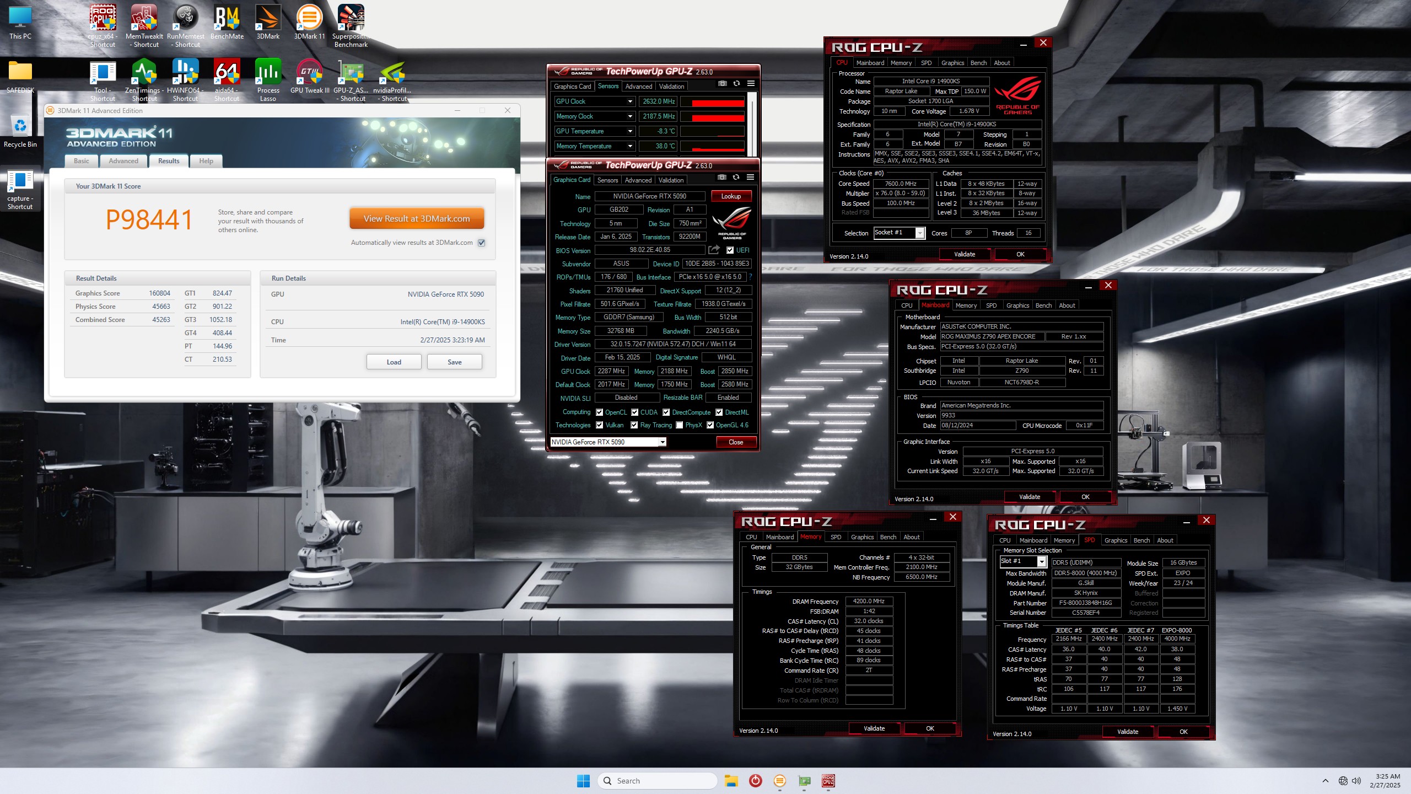Open the Superposition Benchmark desktop icon

tap(351, 25)
